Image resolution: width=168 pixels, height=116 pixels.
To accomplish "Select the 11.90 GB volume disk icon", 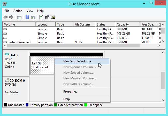I will 5,38.
